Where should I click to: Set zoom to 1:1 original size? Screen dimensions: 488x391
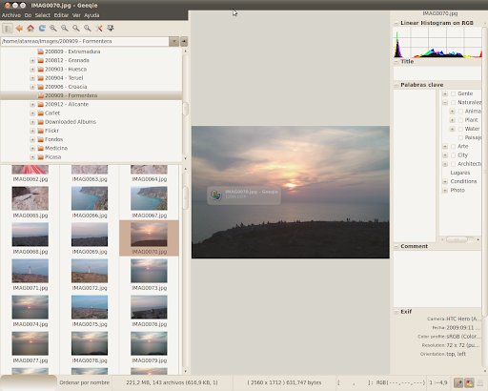tap(88, 29)
